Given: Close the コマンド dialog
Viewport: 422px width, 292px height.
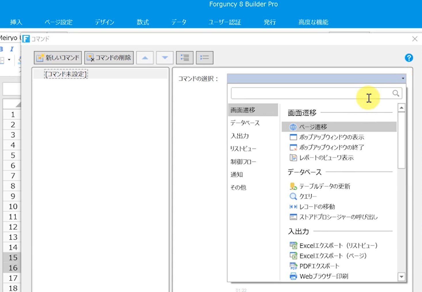Looking at the screenshot, I should pyautogui.click(x=415, y=39).
